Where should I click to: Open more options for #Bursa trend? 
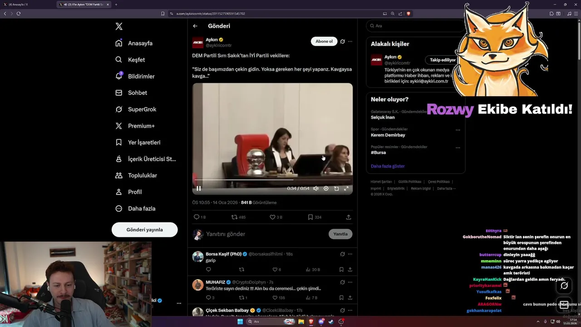coord(458,148)
